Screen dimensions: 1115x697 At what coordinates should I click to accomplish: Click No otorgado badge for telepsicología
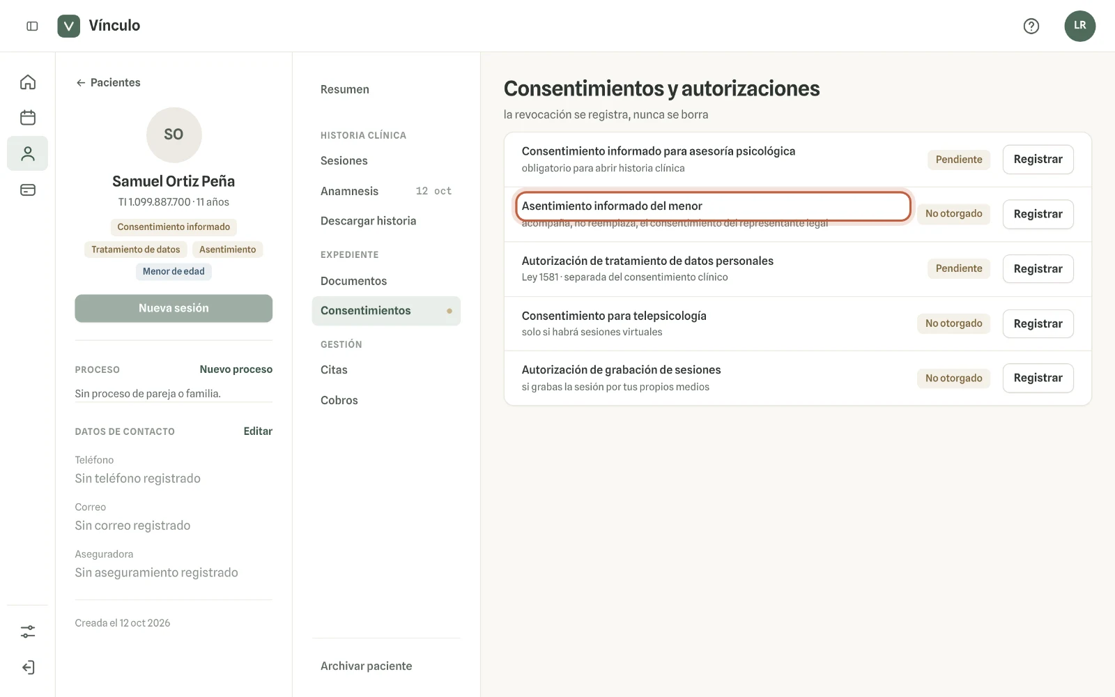(953, 323)
